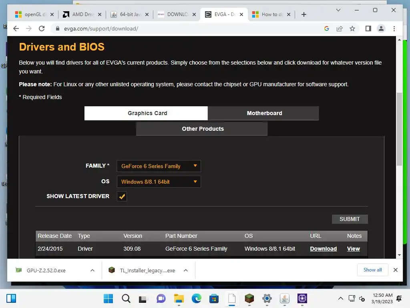Click the SUBMIT button

pos(350,219)
